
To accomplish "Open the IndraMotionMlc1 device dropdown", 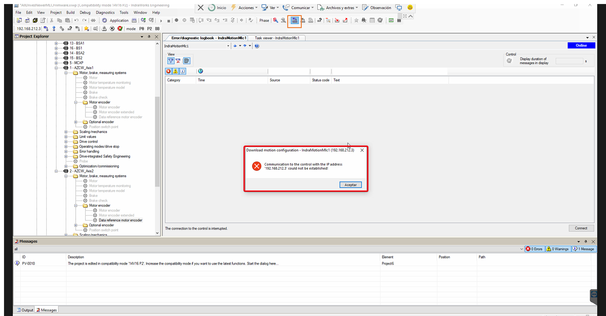I will pos(228,46).
